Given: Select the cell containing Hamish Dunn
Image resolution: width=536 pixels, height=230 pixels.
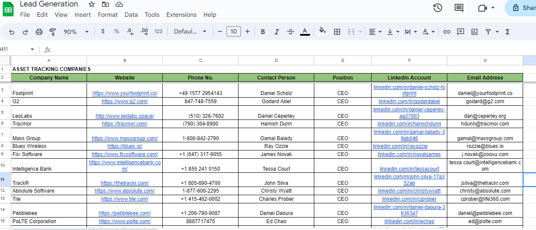Looking at the screenshot, I should (x=276, y=124).
